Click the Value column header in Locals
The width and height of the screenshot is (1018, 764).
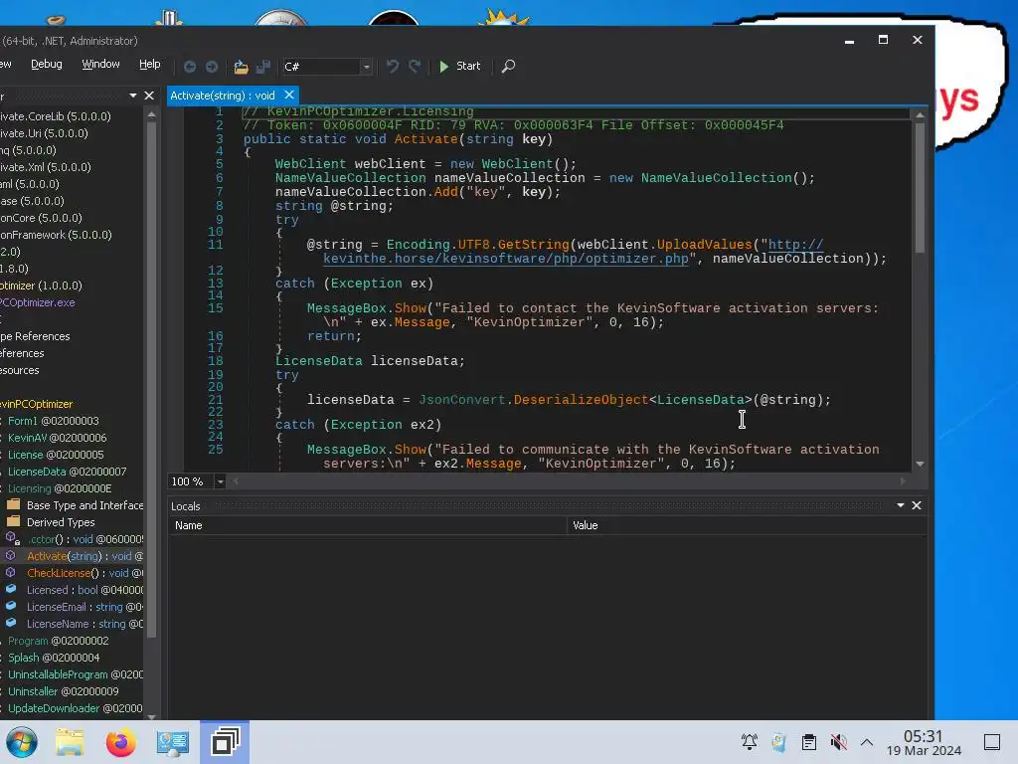tap(747, 525)
